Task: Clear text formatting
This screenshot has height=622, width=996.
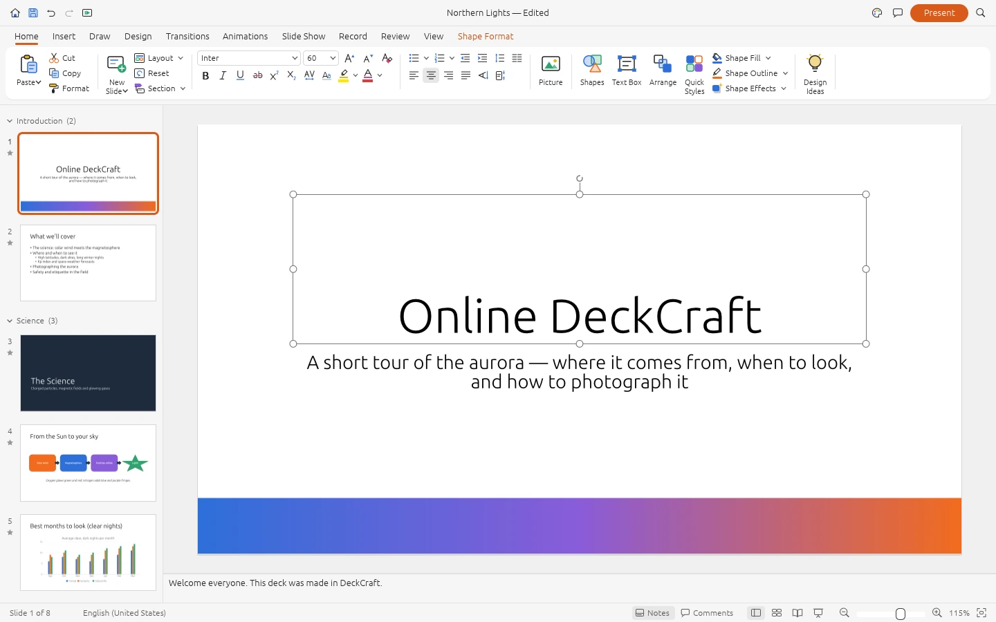Action: 387,58
